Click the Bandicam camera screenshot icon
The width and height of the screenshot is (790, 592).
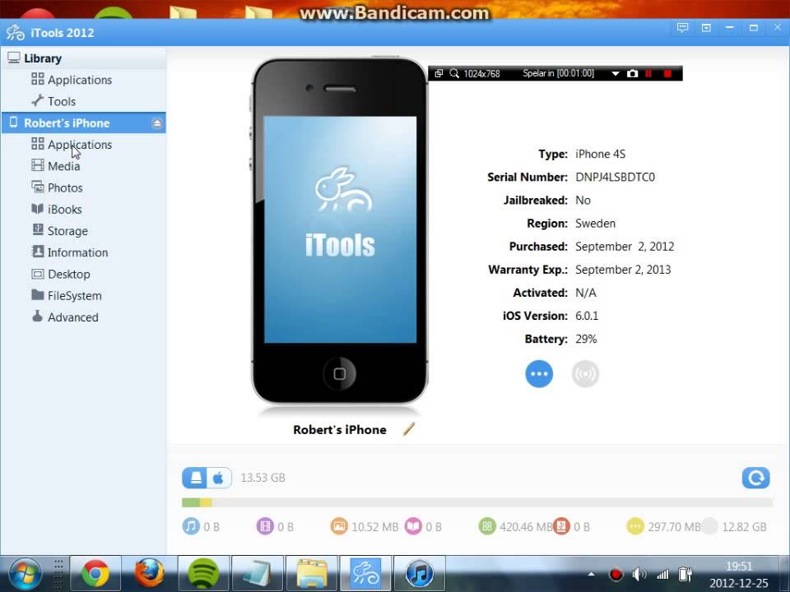point(632,73)
